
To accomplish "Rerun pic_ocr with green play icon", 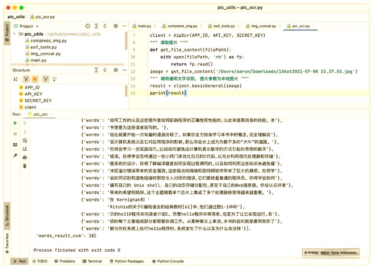I will pyautogui.click(x=15, y=123).
